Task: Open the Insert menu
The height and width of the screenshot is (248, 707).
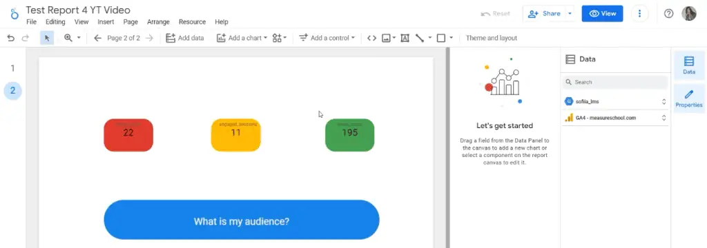Action: coord(106,21)
